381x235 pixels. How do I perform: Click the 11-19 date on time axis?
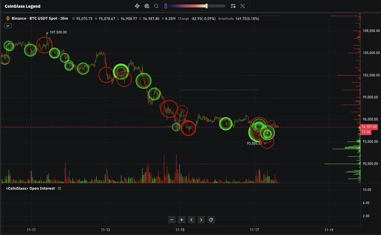(x=329, y=230)
